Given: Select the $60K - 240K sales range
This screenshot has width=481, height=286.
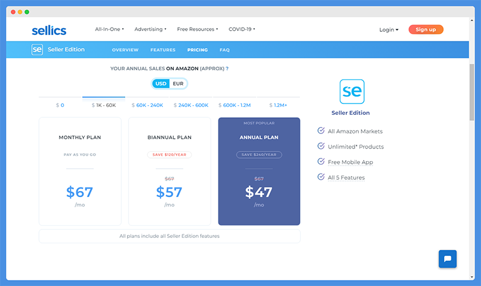Looking at the screenshot, I should pyautogui.click(x=147, y=105).
